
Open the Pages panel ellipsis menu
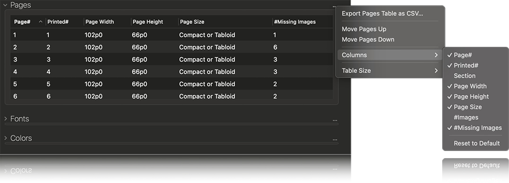[334, 6]
